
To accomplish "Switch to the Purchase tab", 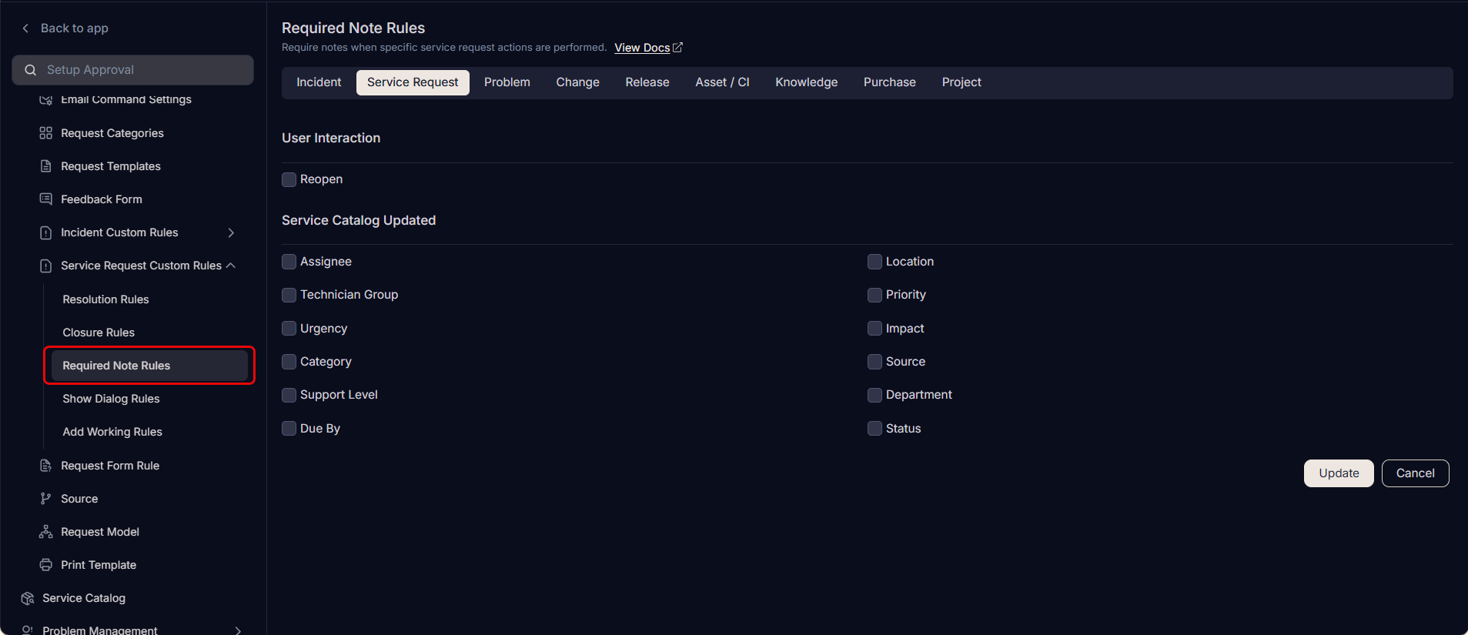I will tap(890, 82).
